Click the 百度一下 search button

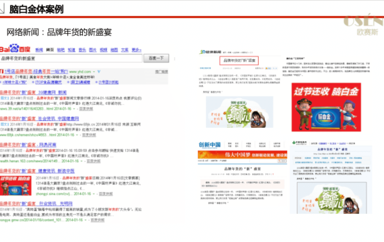(x=156, y=58)
